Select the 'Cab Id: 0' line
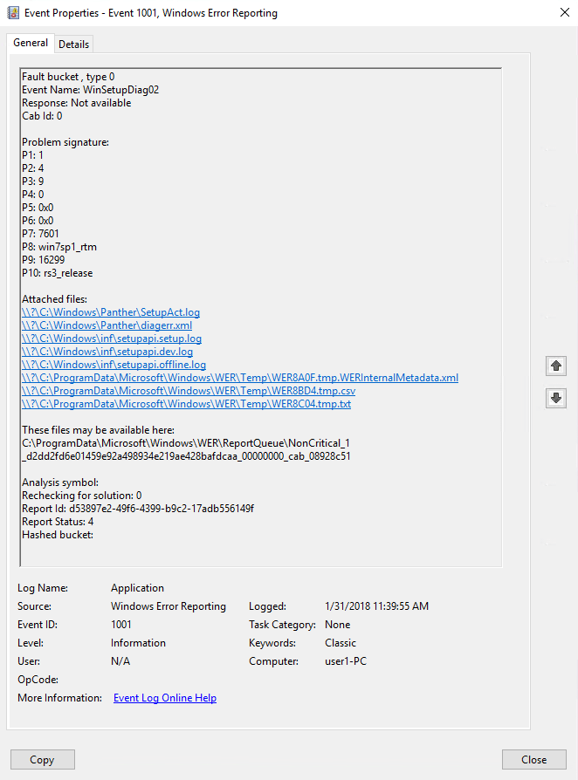578x780 pixels. tap(42, 116)
